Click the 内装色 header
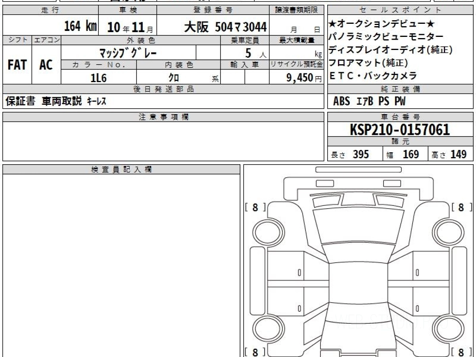This screenshot has width=476, height=357. tap(178, 65)
